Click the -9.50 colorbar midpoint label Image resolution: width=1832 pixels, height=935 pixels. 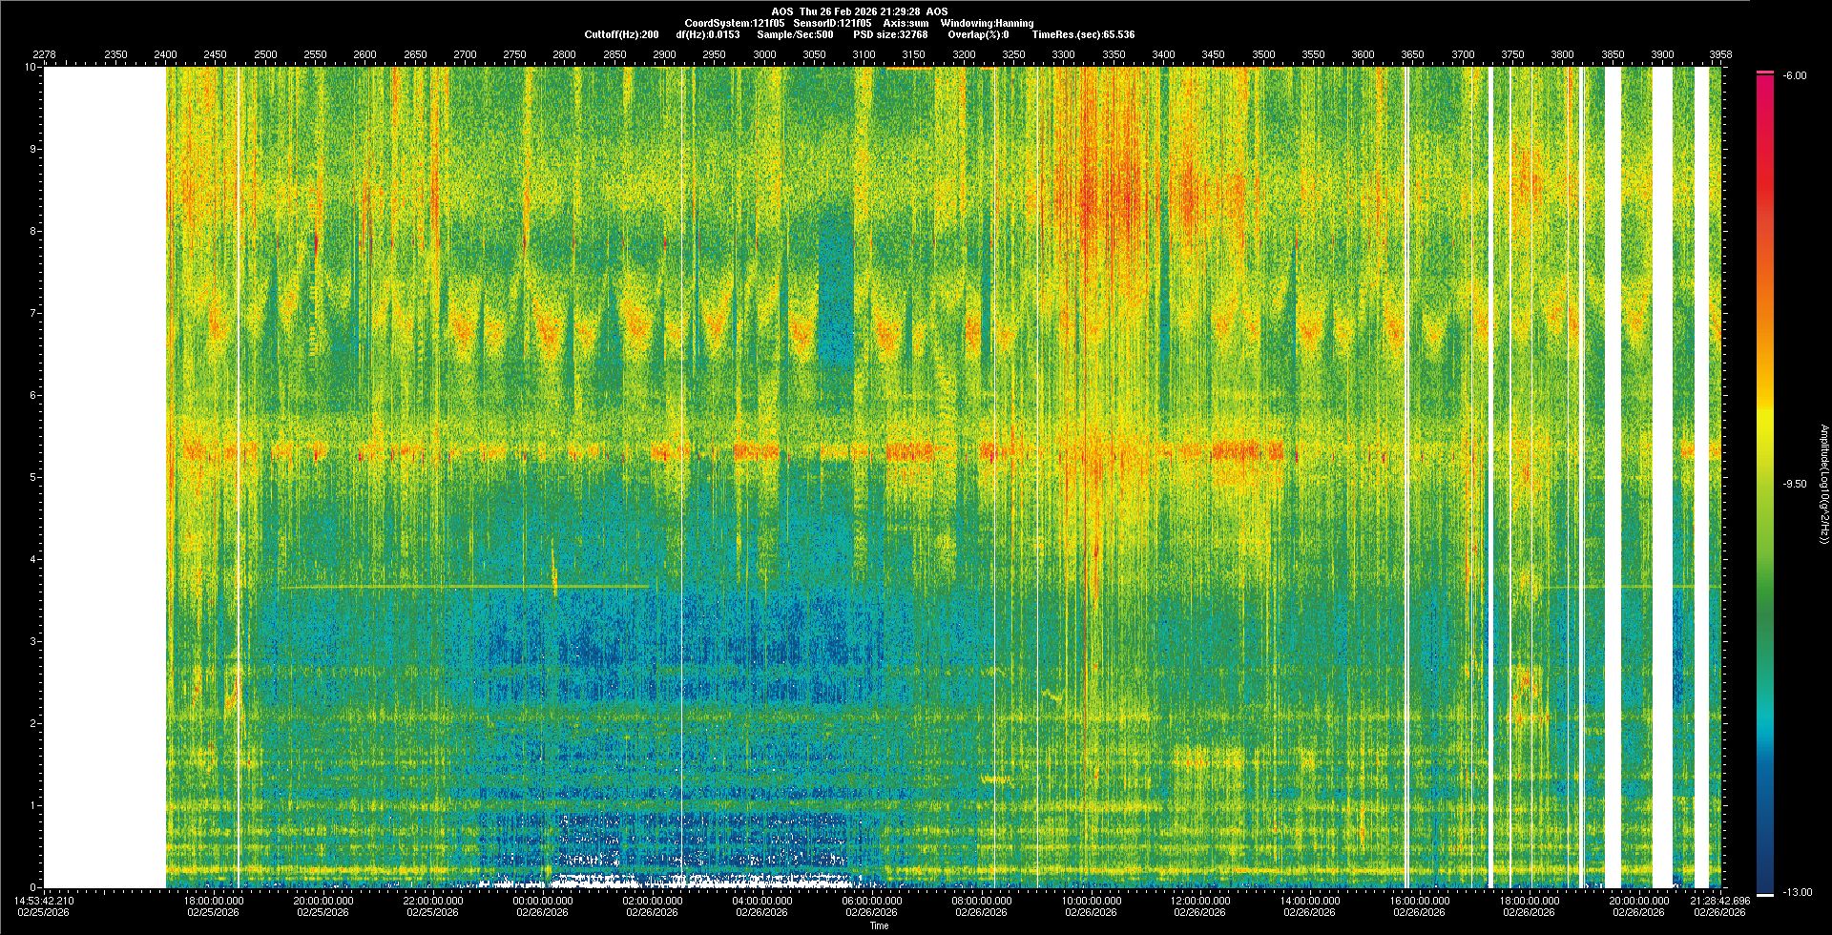point(1794,484)
